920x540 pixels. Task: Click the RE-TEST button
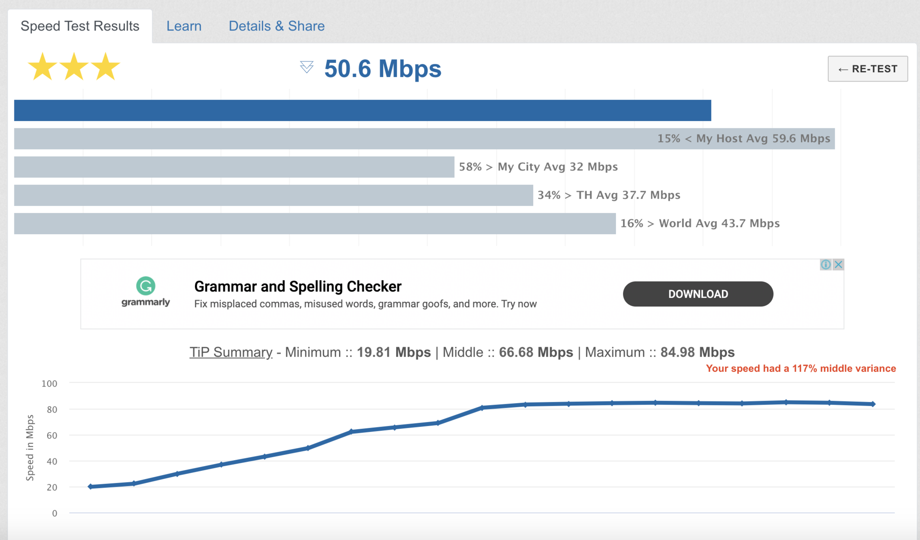pos(868,69)
